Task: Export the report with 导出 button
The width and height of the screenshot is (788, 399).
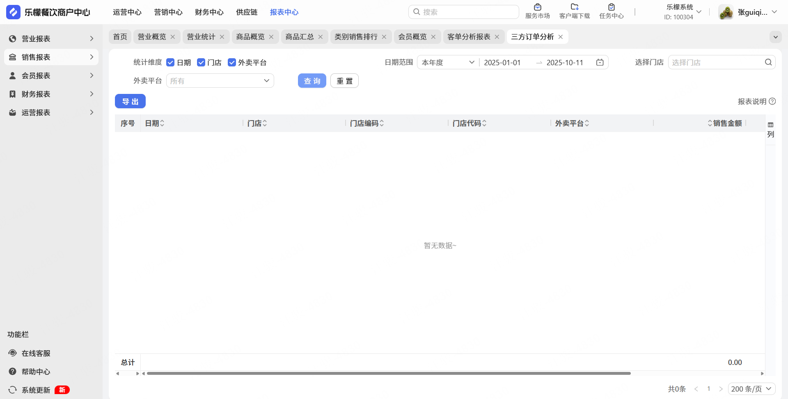Action: [x=130, y=101]
